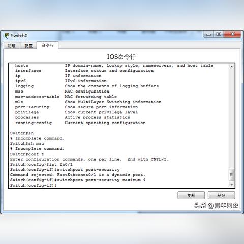Switch to the 物理 (Physical) tab
This screenshot has width=244, height=244.
(12, 46)
